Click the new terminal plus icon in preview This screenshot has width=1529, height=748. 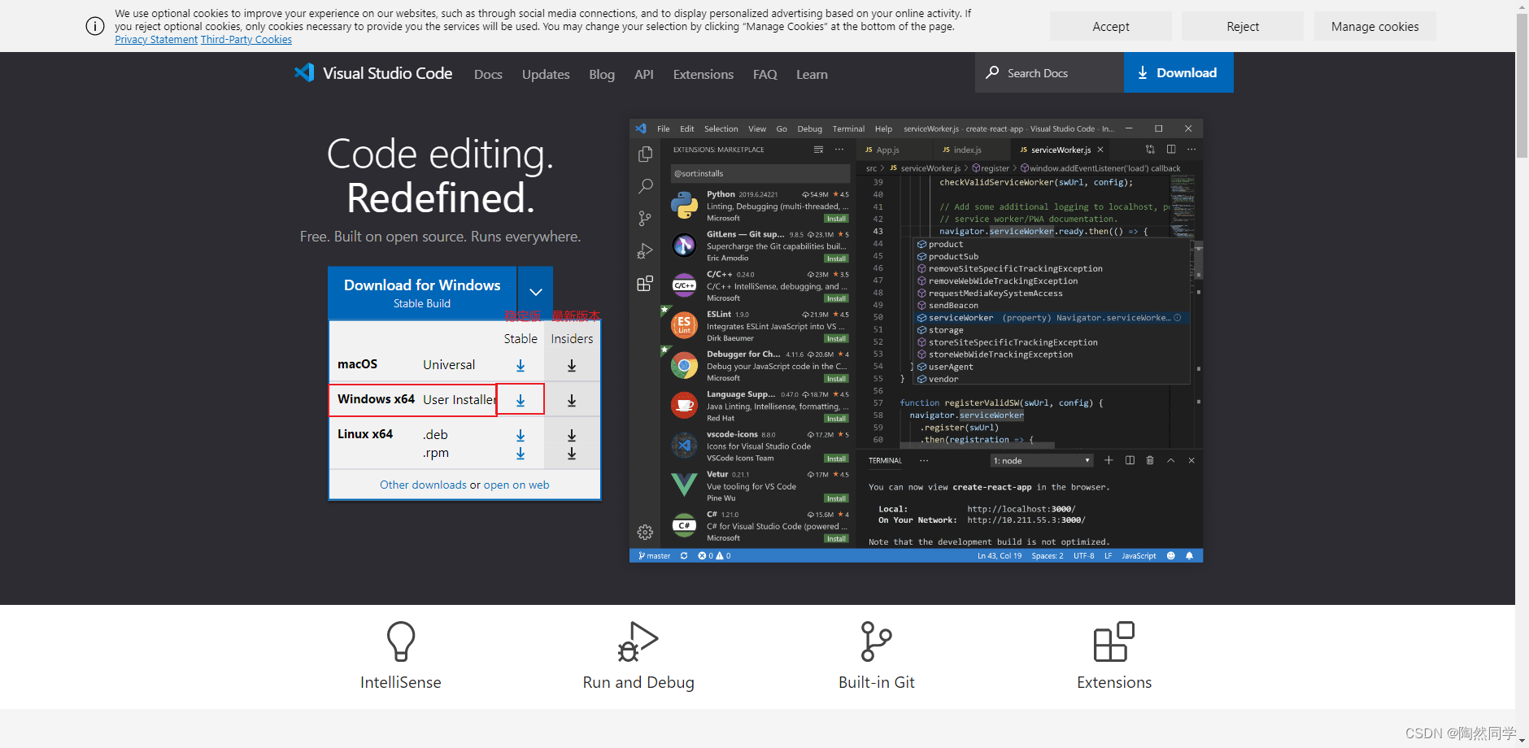click(x=1109, y=460)
